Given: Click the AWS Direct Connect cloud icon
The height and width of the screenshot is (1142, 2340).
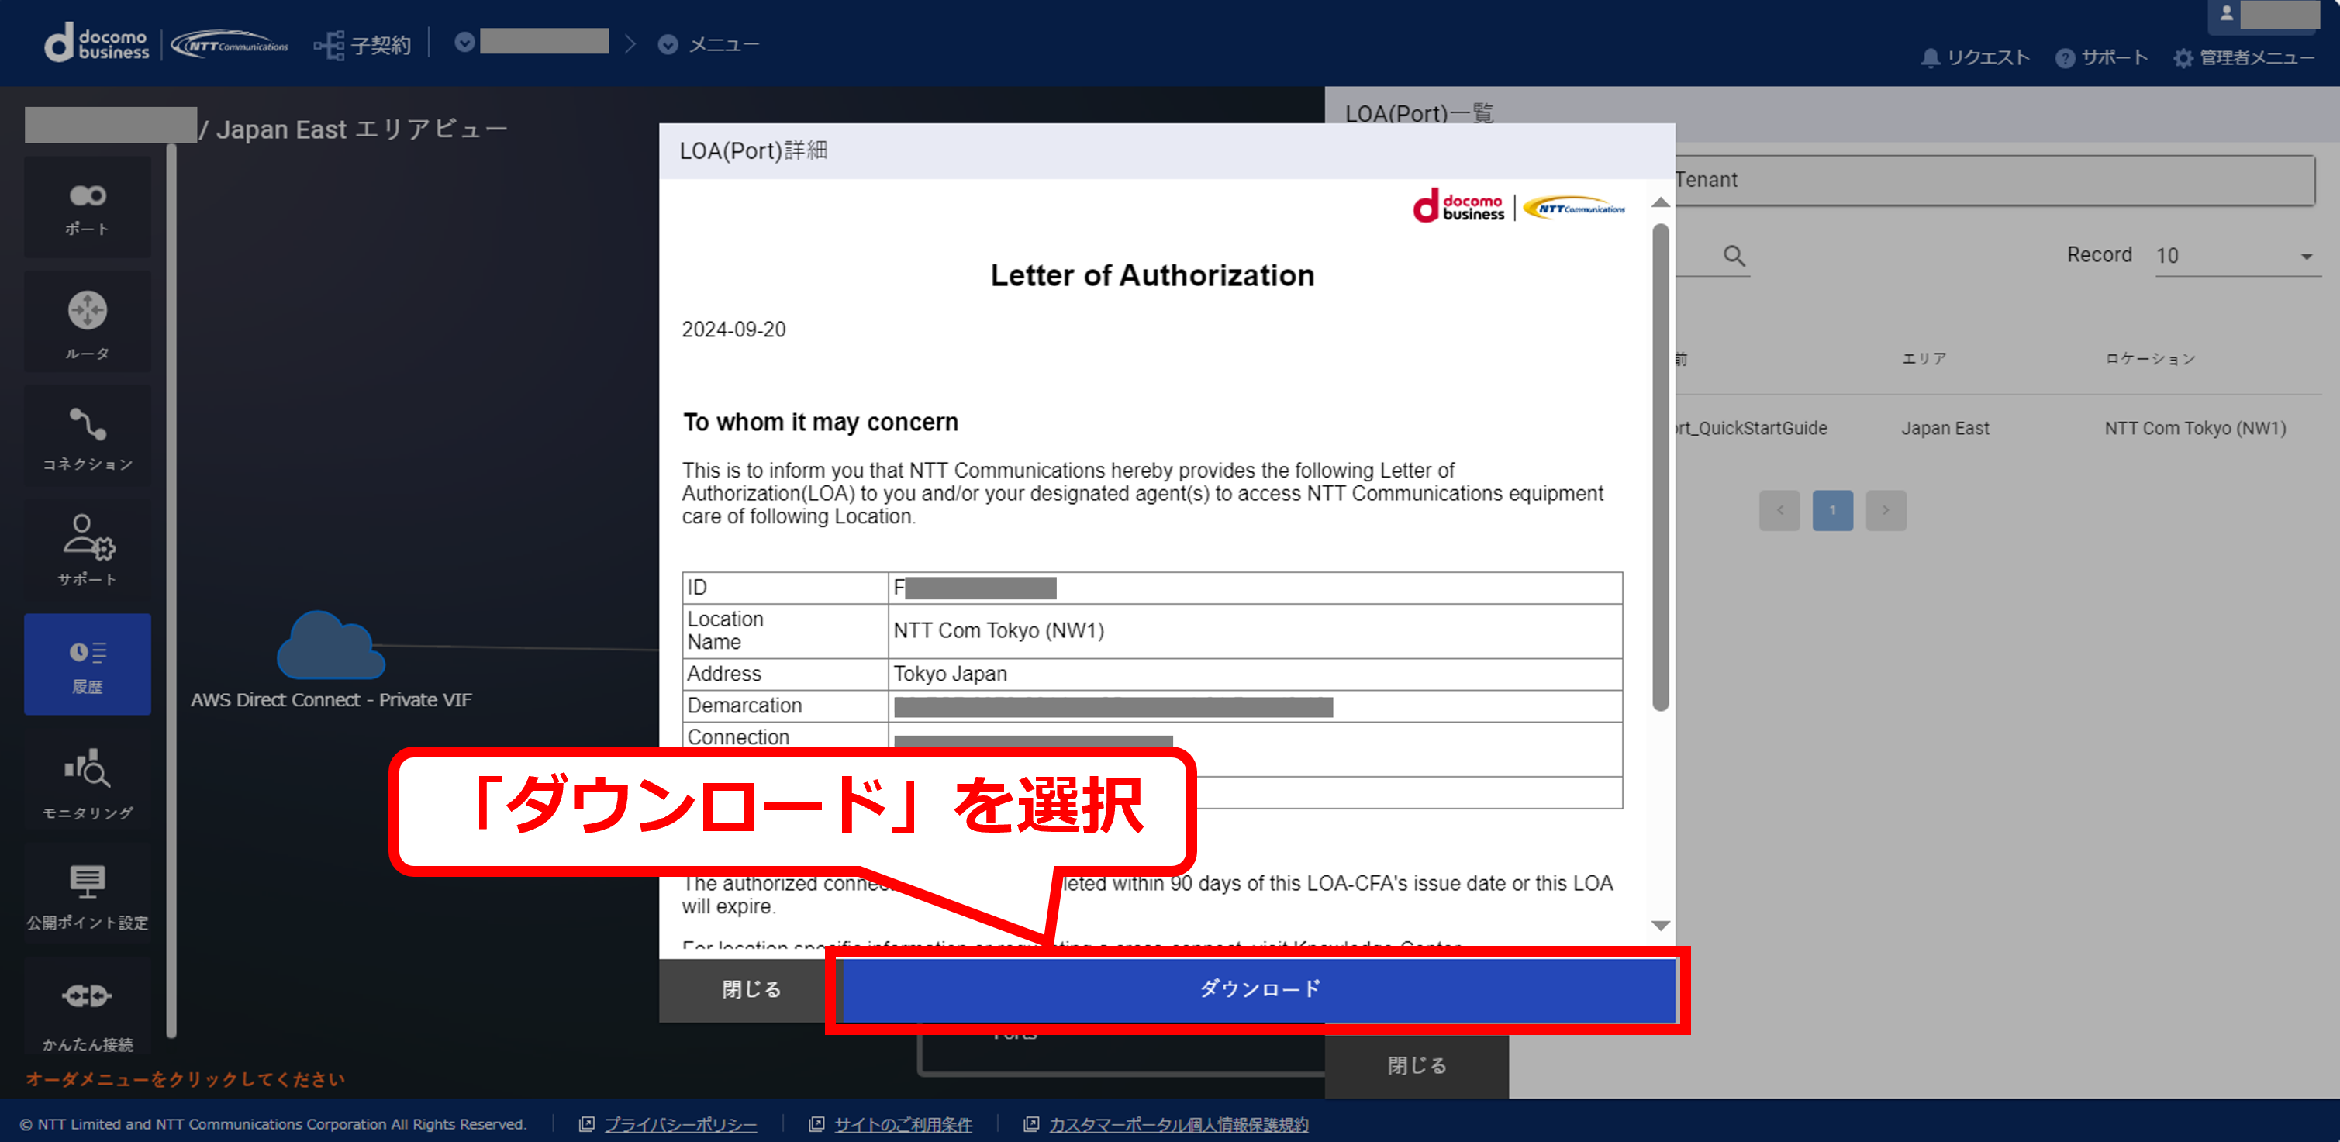Looking at the screenshot, I should coord(330,645).
